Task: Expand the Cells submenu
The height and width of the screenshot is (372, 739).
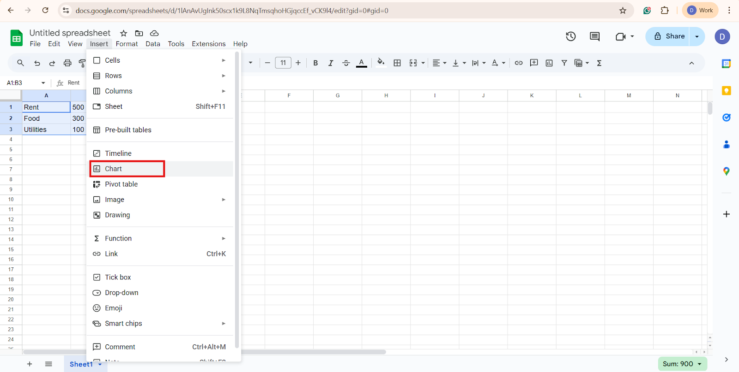Action: [160, 60]
